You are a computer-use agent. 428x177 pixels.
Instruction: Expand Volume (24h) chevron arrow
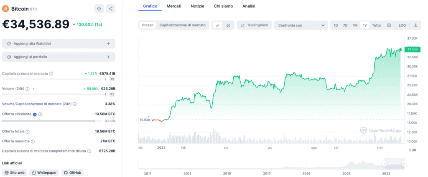pyautogui.click(x=33, y=89)
